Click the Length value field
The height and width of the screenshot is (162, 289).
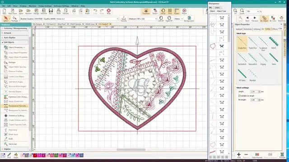(x=255, y=91)
